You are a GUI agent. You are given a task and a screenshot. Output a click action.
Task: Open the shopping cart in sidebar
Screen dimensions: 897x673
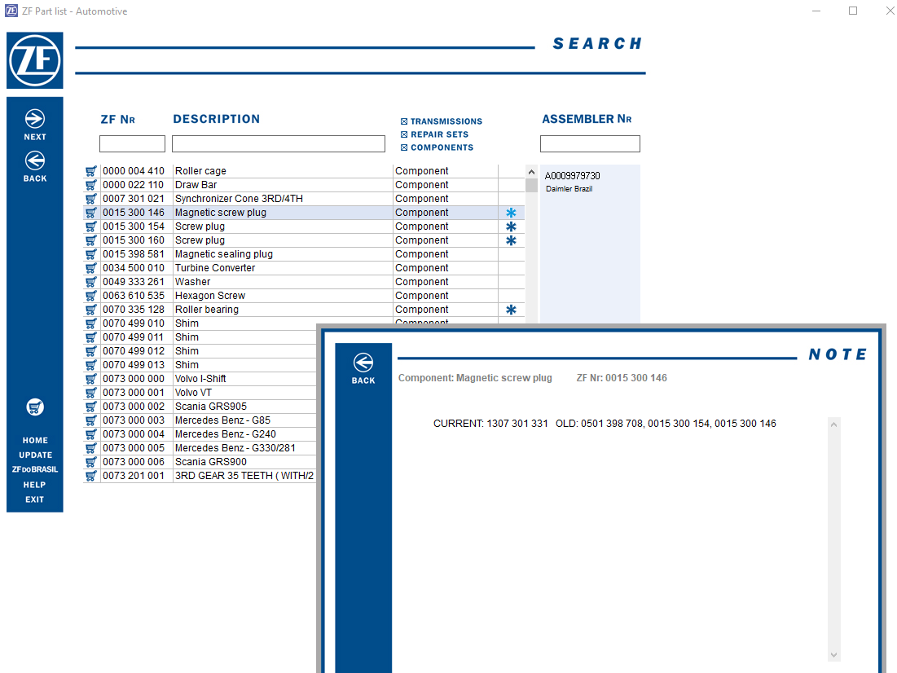pos(35,407)
